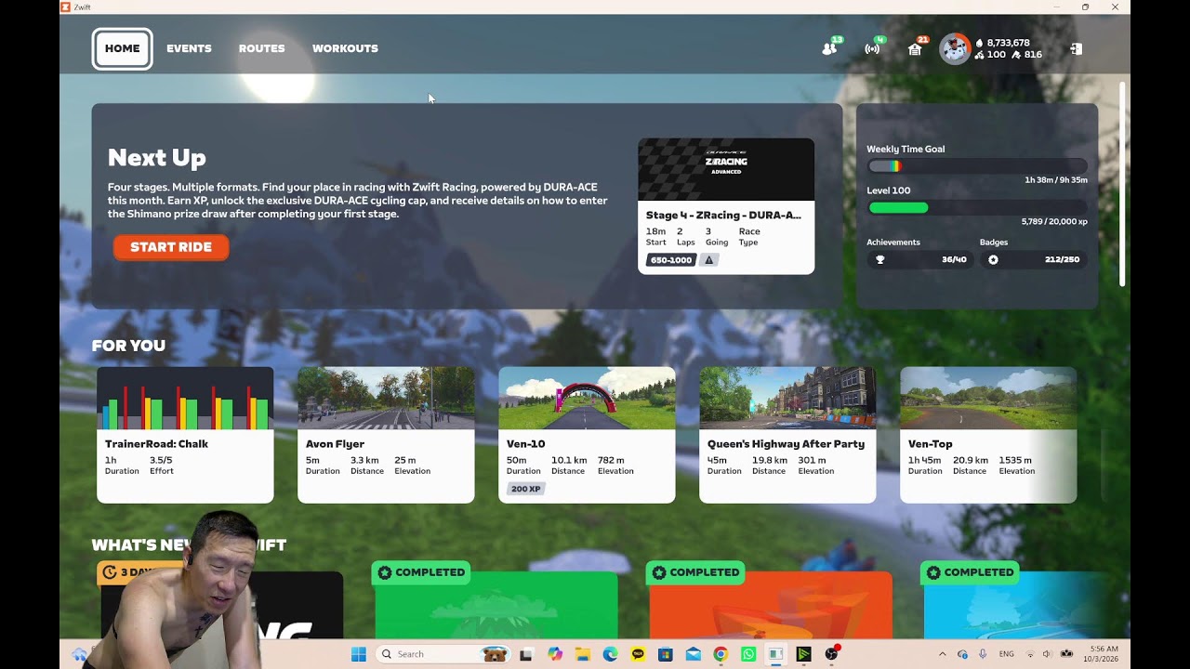Screen dimensions: 1190x669
Task: Click the Start Ride button
Action: pos(171,247)
